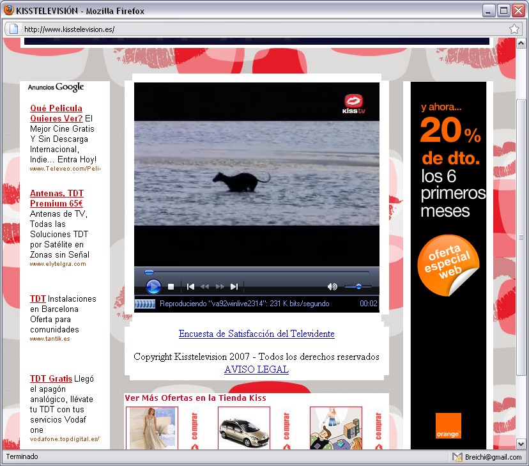Fast forward the video stream

220,287
